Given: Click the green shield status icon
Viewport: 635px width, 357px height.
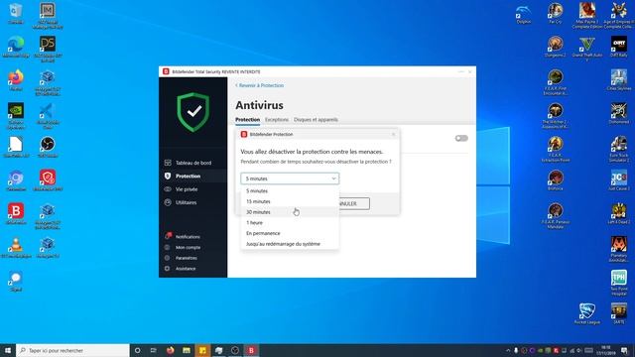Looking at the screenshot, I should click(193, 112).
